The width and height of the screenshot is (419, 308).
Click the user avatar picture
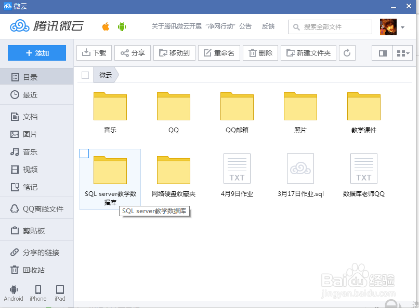388,26
